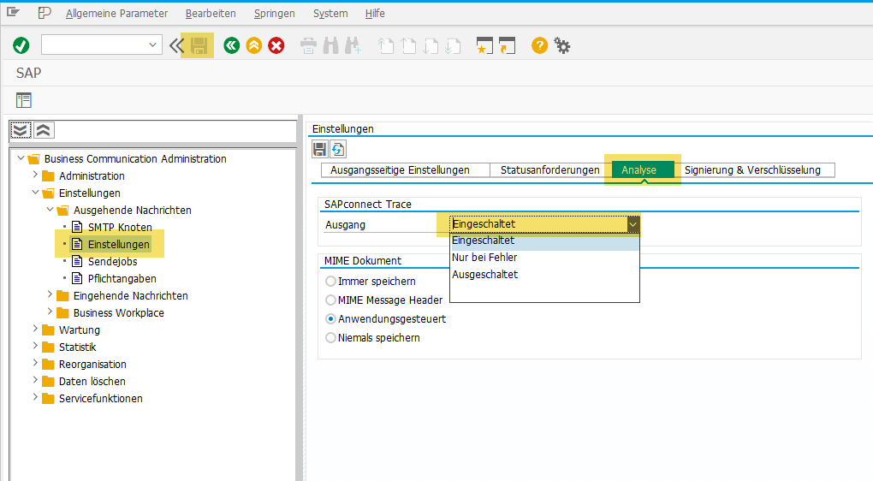
Task: Click the SAP menu icon at top-left
Action: tap(14, 12)
